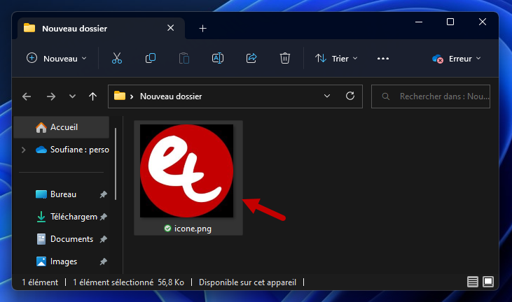This screenshot has width=512, height=302.
Task: Click the green sync status icon on icone.png
Action: point(167,229)
